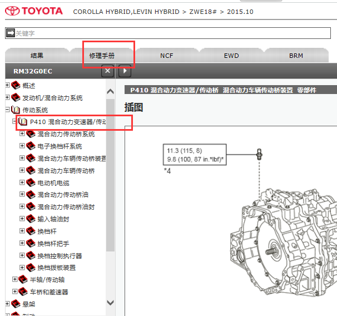Click the book icon for 换档控制执行器
Screen dimensions: 337x316
31,255
